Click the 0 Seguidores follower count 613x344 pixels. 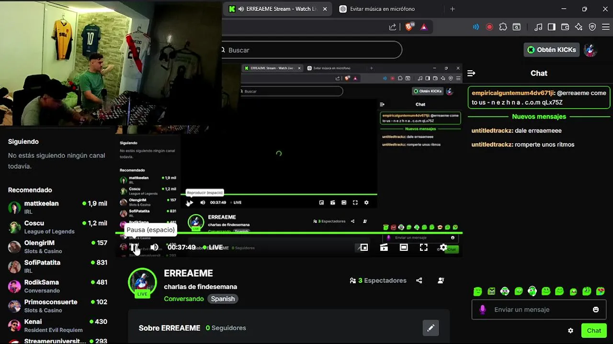click(226, 328)
